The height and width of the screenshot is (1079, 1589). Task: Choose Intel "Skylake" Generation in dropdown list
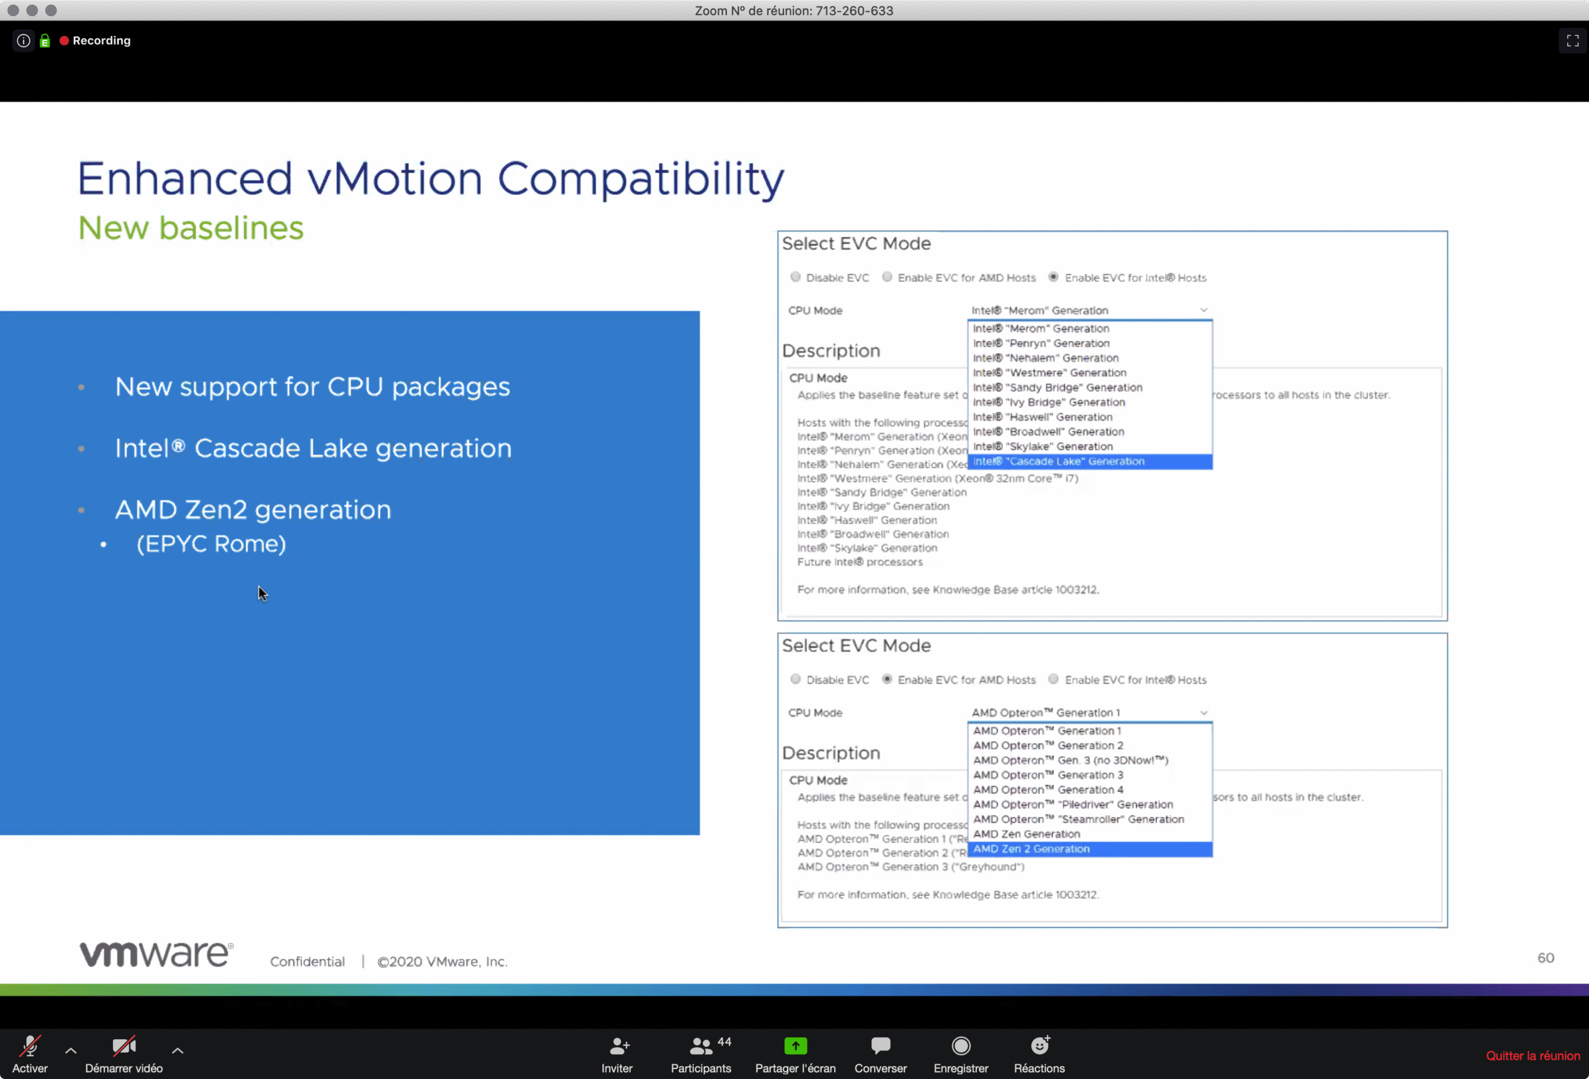click(1090, 446)
